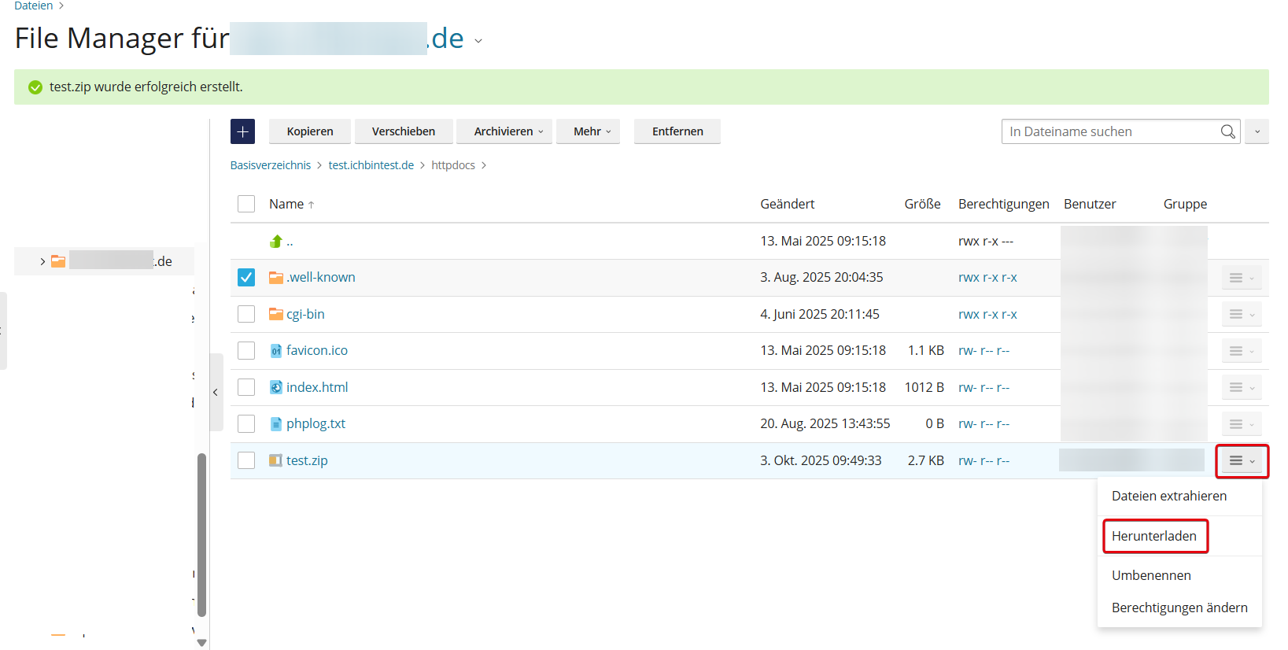The width and height of the screenshot is (1288, 650).
Task: Open the row menu for phplog.txt
Action: click(1242, 424)
